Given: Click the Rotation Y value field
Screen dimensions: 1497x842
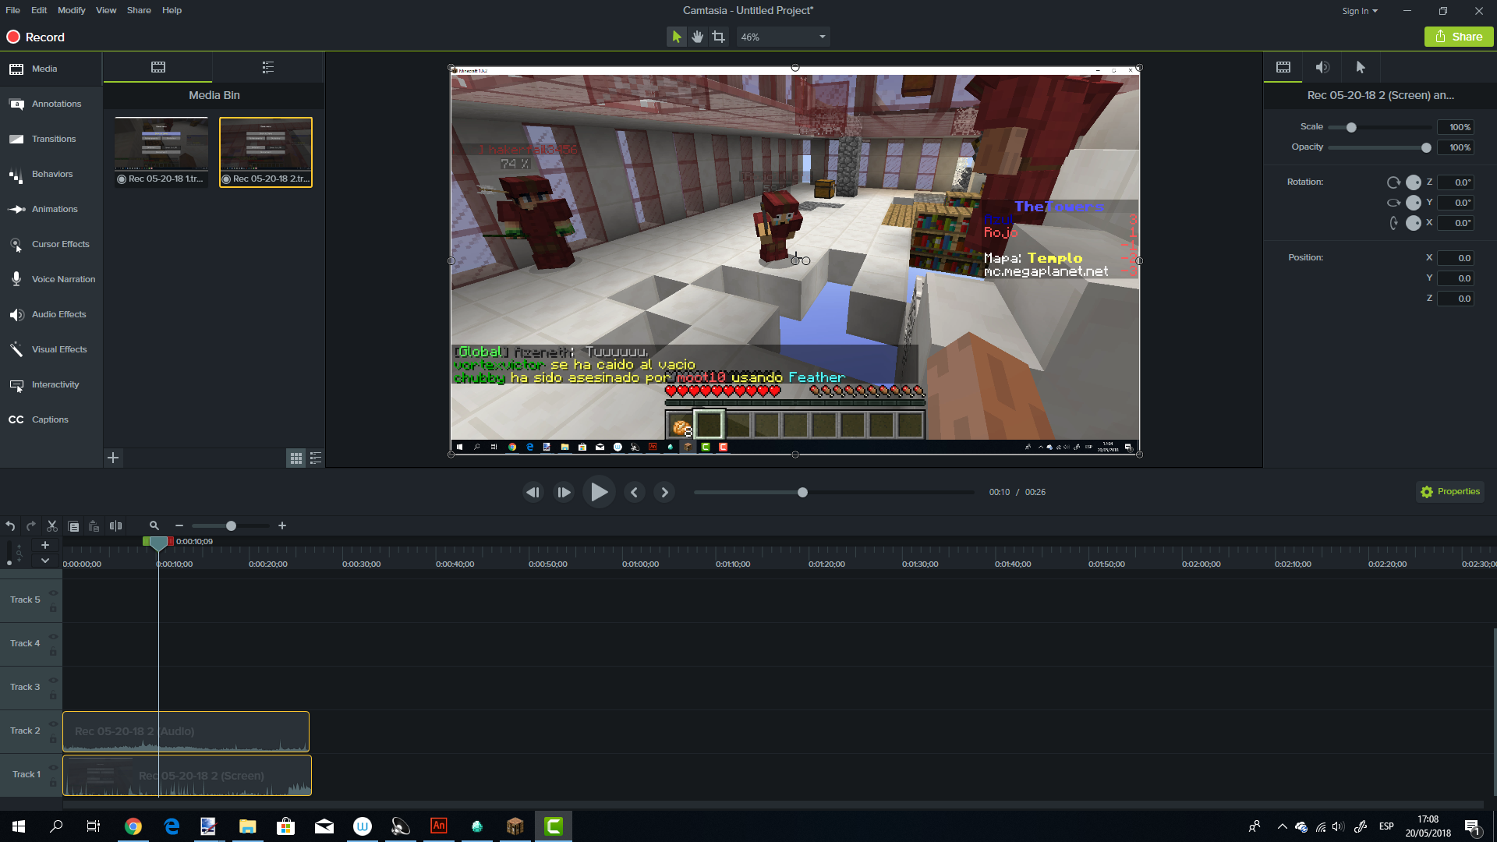Looking at the screenshot, I should coord(1456,203).
